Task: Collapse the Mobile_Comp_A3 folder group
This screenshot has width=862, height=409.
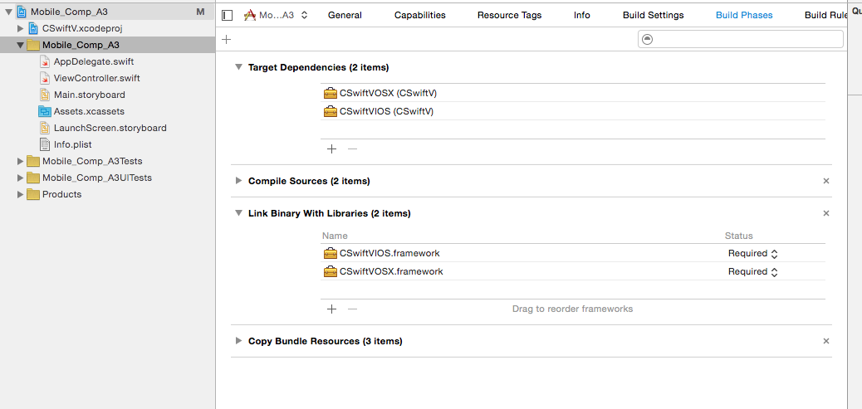Action: [20, 45]
